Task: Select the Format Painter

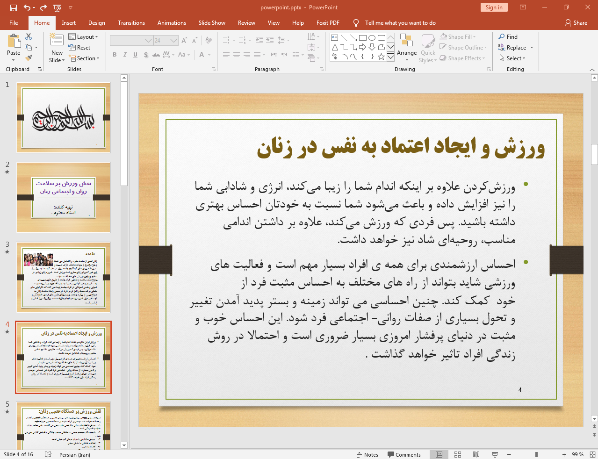Action: [29, 57]
